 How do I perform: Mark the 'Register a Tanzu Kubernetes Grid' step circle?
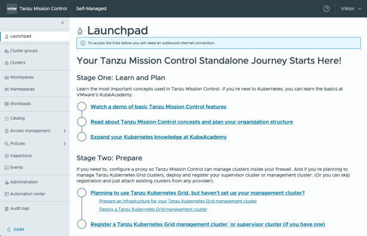(82, 224)
